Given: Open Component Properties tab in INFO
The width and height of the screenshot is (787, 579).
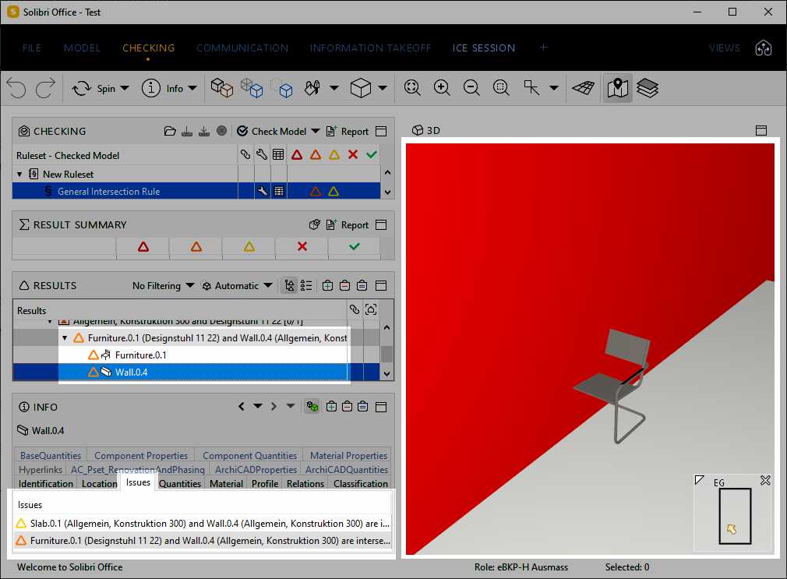Looking at the screenshot, I should 141,455.
